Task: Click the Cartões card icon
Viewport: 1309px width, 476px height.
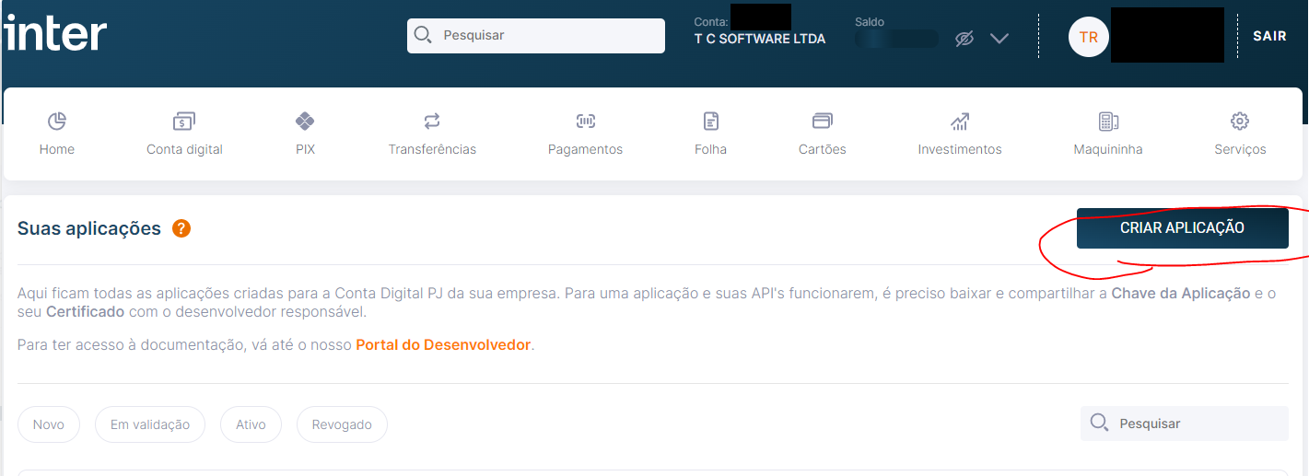Action: click(x=822, y=121)
